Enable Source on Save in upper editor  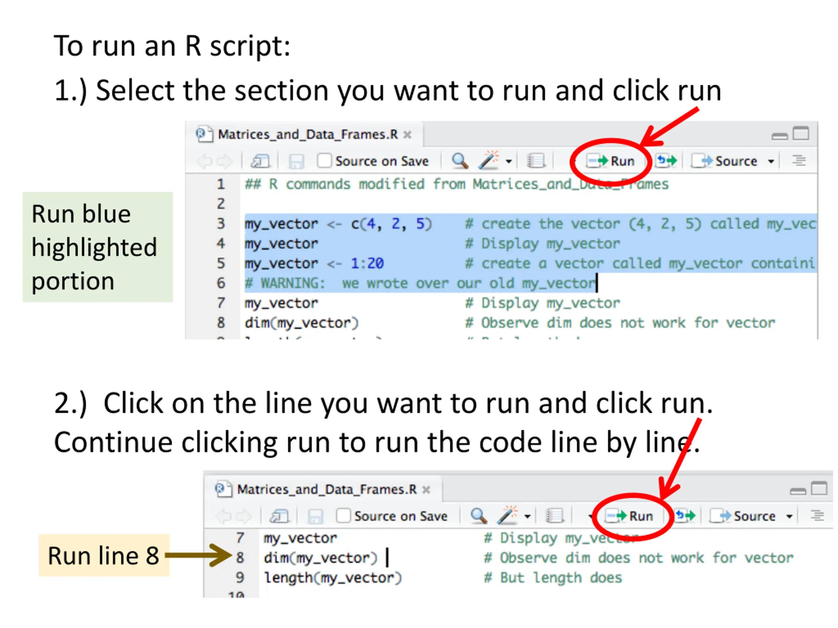pyautogui.click(x=324, y=161)
